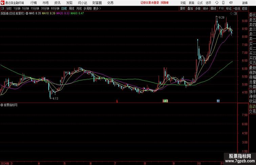Select the 月线 monthly chart tab
Viewport: 256px width, 165px height.
(x=79, y=8)
